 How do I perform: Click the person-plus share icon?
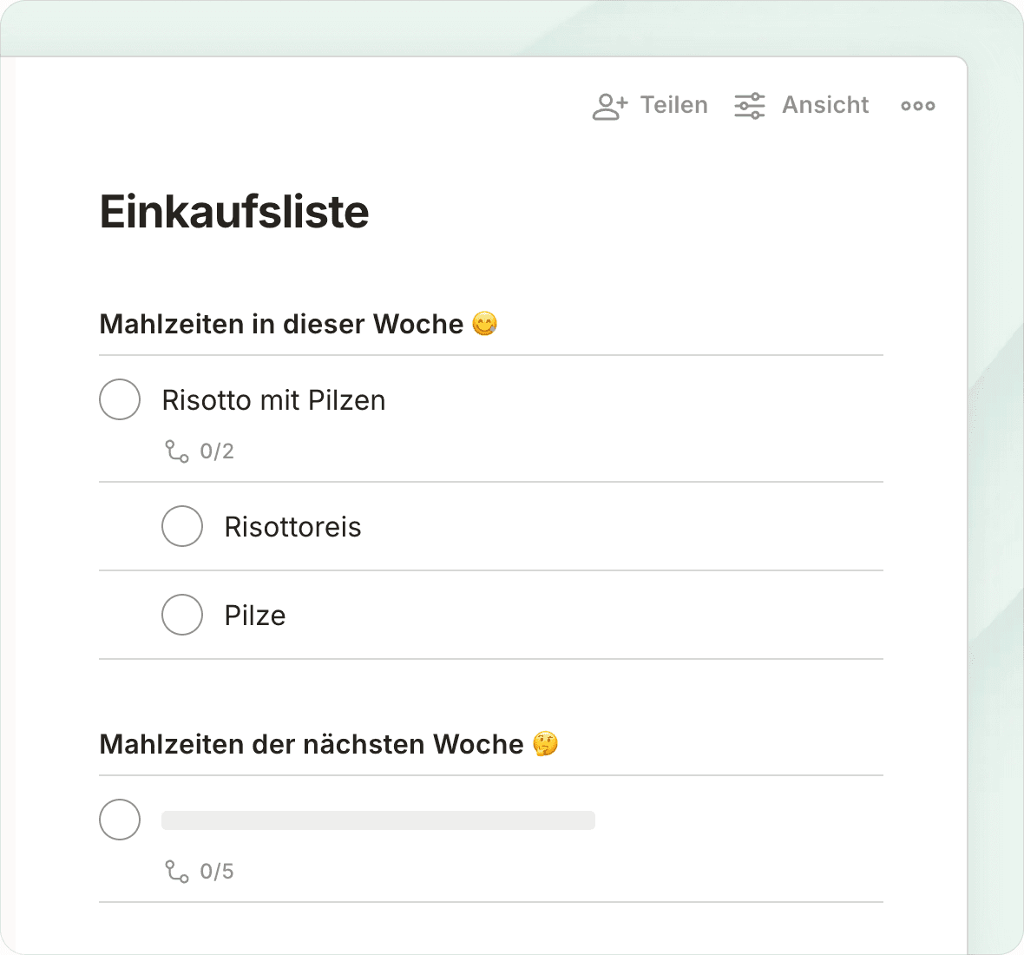[609, 106]
